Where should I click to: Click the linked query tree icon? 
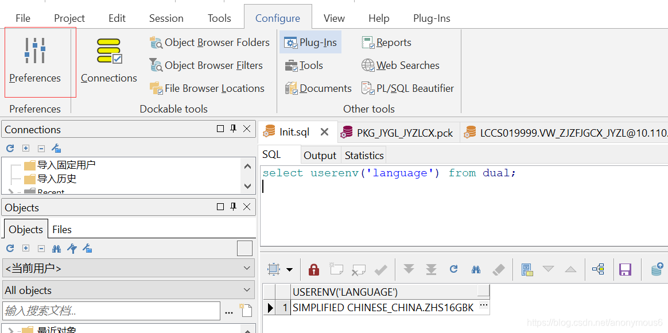(x=598, y=269)
